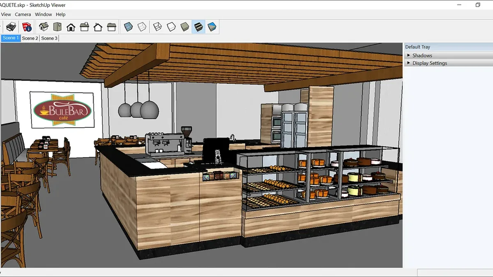Select the Hidden Line face style
Screen dimensions: 493x277
point(171,27)
